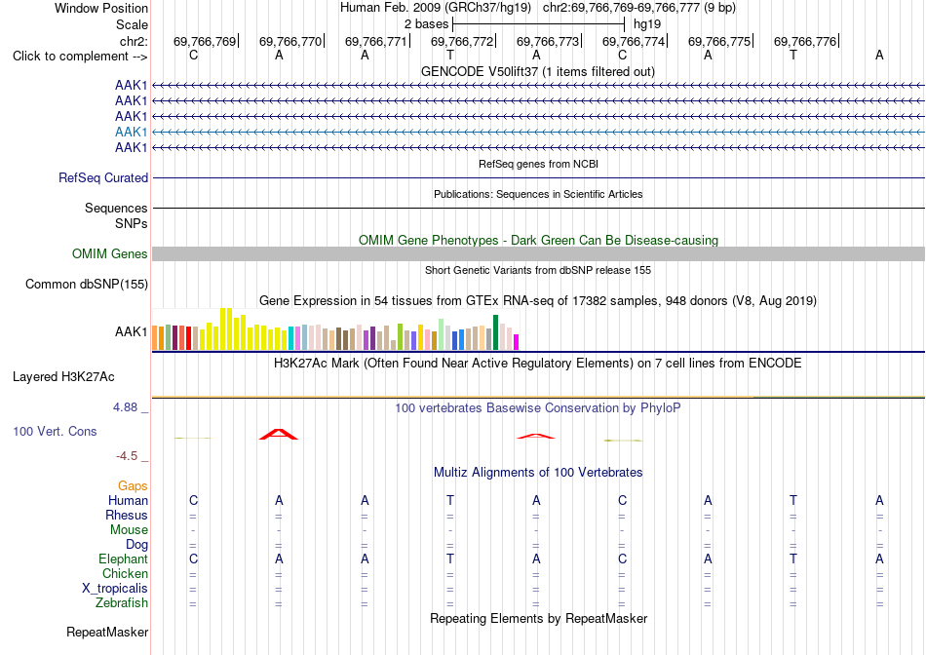Click the 'RefSeq genes from NCBI' title
The height and width of the screenshot is (655, 926).
[538, 164]
